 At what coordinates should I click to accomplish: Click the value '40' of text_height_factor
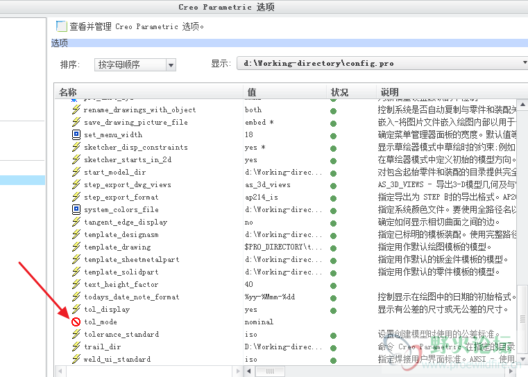click(249, 285)
